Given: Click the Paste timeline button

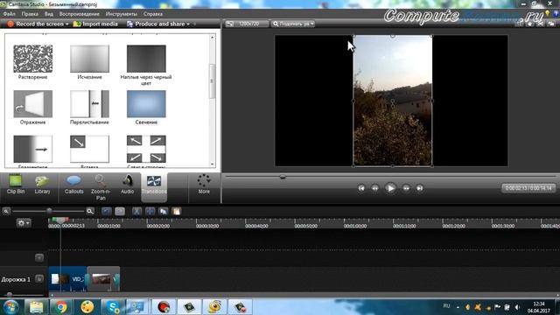Looking at the screenshot, I should pyautogui.click(x=177, y=212).
